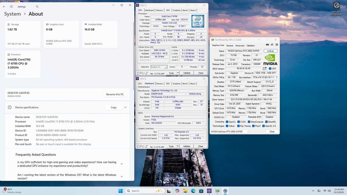The image size is (347, 195).
Task: Open the Storage 1.82 TB info card
Action: click(23, 34)
